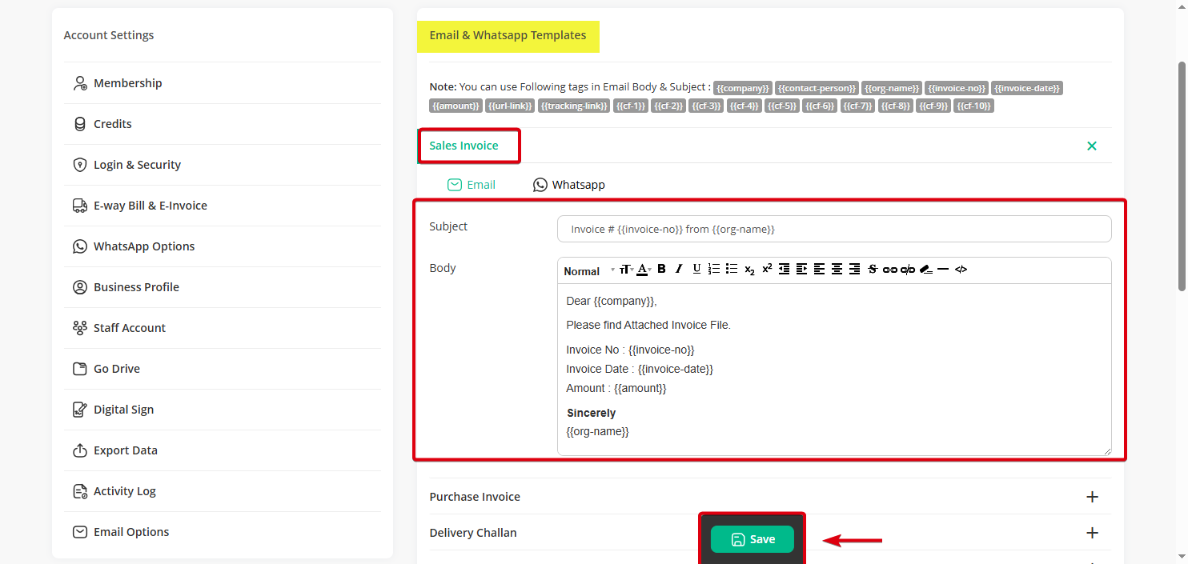Screen dimensions: 1188x564
Task: Switch to the Email template tab
Action: tap(472, 185)
